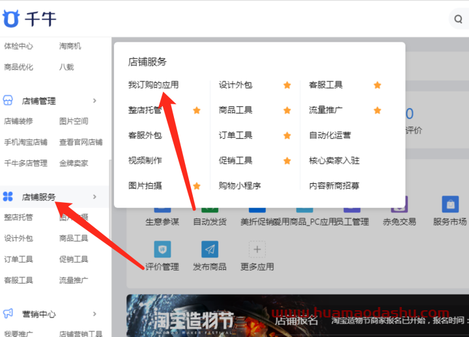Click the 店铺管理 shop icon in sidebar
Image resolution: width=469 pixels, height=337 pixels.
click(8, 100)
